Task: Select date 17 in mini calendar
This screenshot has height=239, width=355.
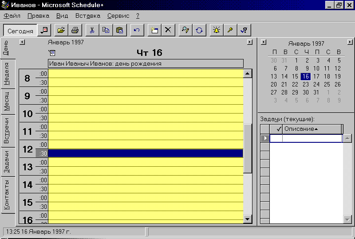Action: coord(316,77)
